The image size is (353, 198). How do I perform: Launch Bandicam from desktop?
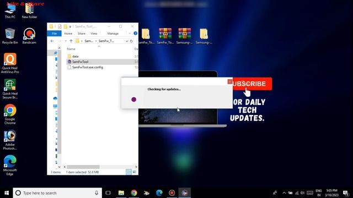(29, 36)
